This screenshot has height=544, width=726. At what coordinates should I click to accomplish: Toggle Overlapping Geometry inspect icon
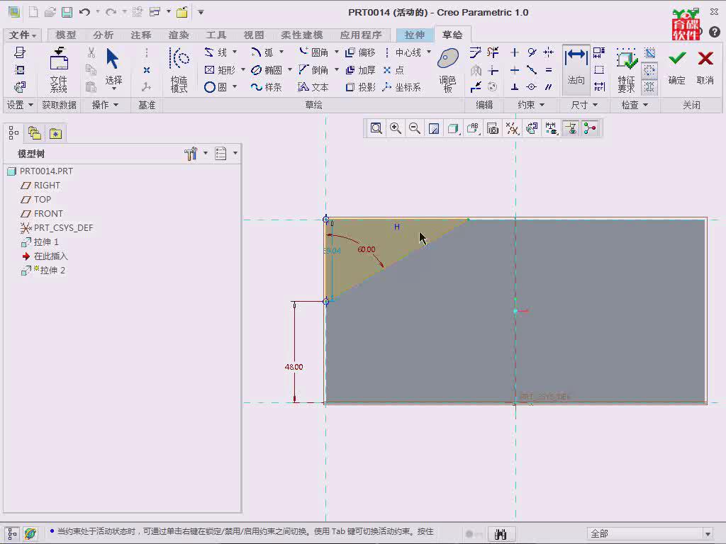pos(649,52)
